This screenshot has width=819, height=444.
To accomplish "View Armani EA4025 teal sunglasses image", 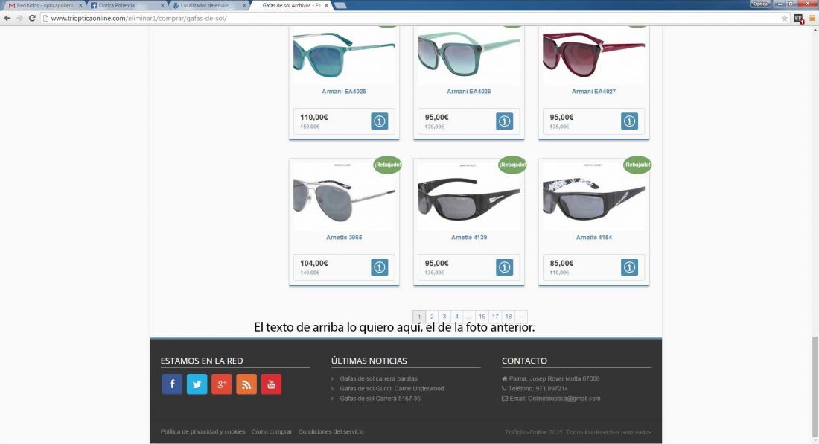I will point(344,55).
